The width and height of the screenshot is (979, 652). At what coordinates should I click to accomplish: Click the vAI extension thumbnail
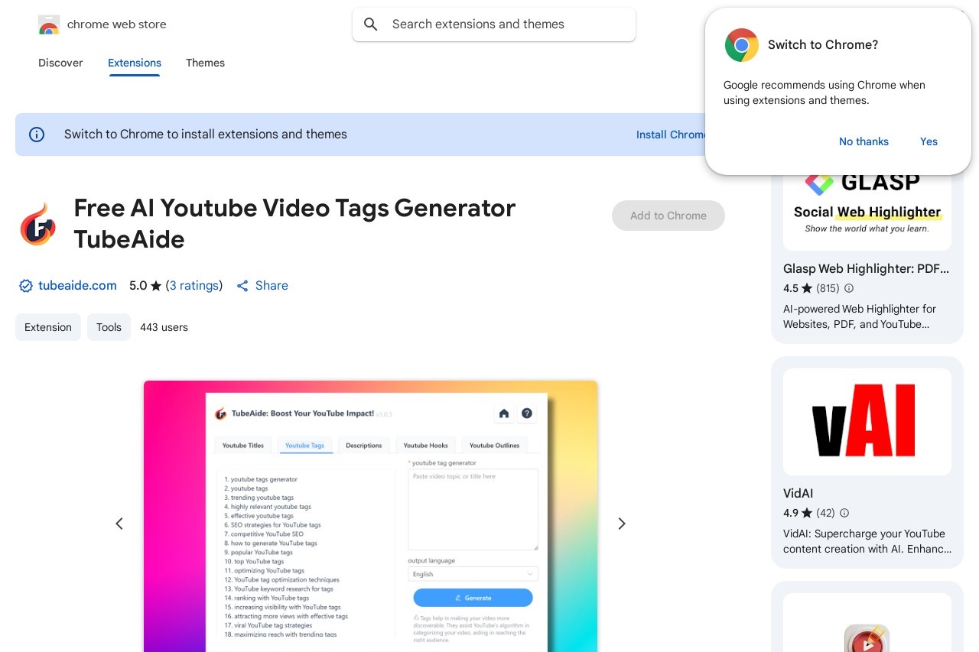coord(867,422)
